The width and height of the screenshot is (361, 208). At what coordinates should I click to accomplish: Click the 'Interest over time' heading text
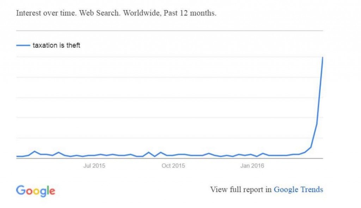46,13
